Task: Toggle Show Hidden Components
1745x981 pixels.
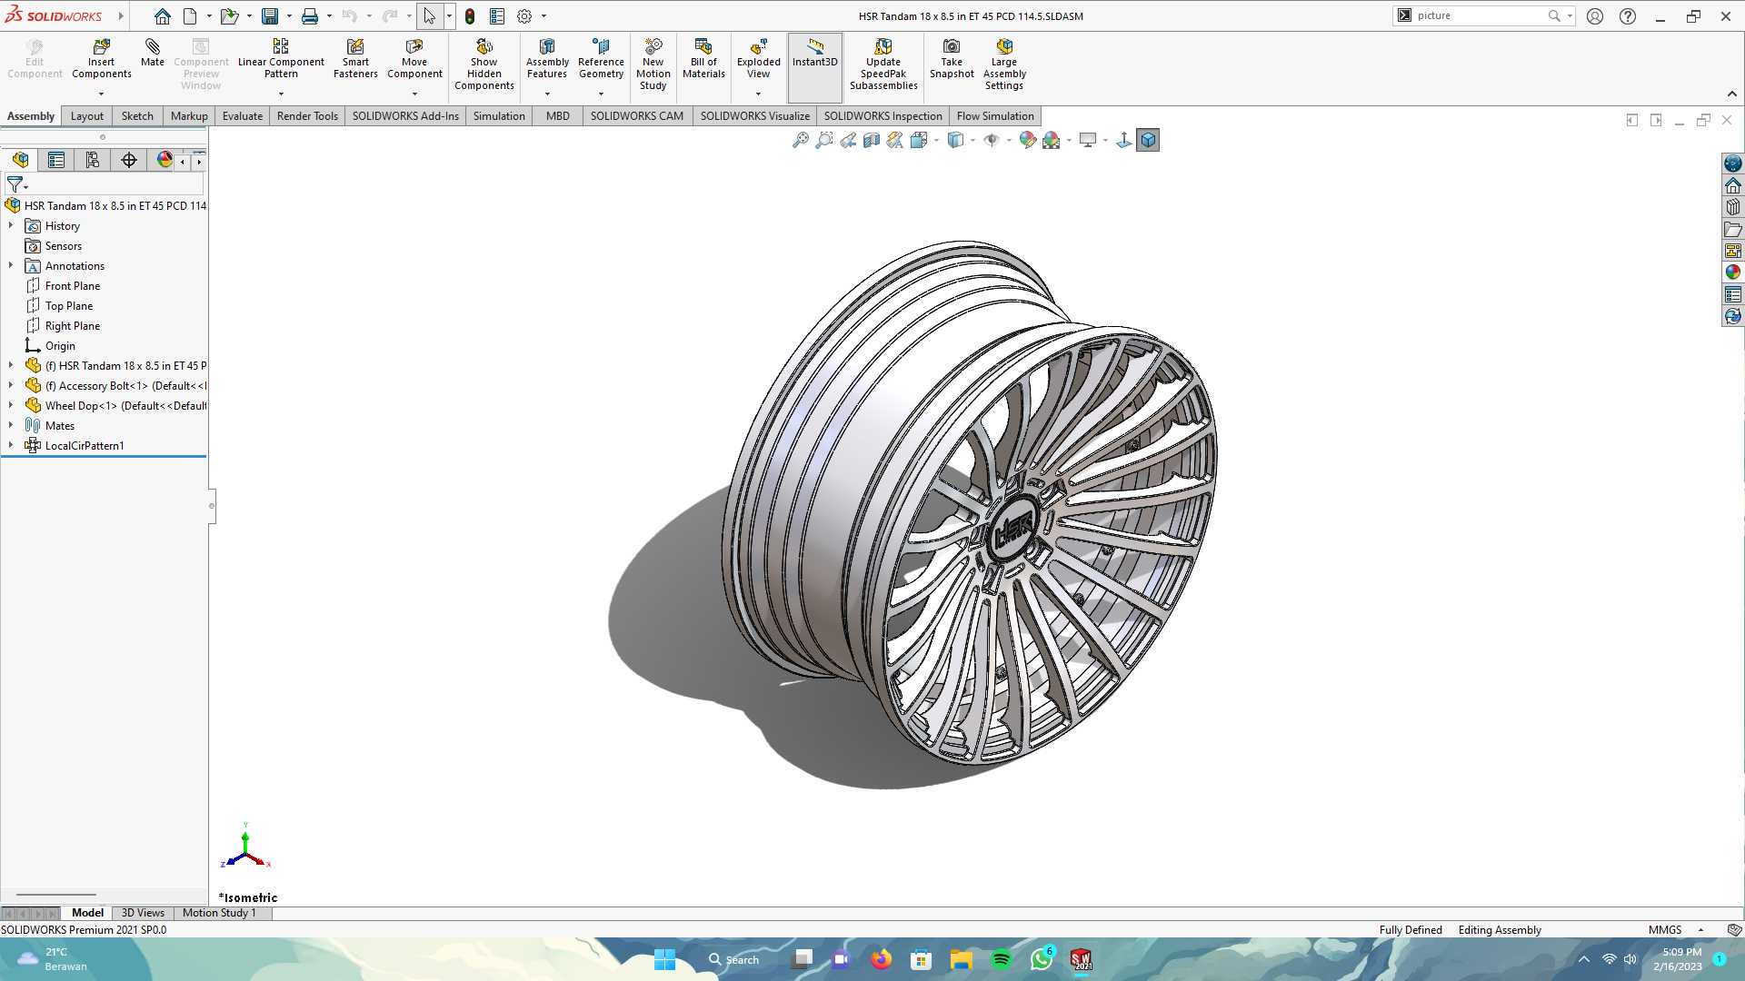Action: click(484, 64)
